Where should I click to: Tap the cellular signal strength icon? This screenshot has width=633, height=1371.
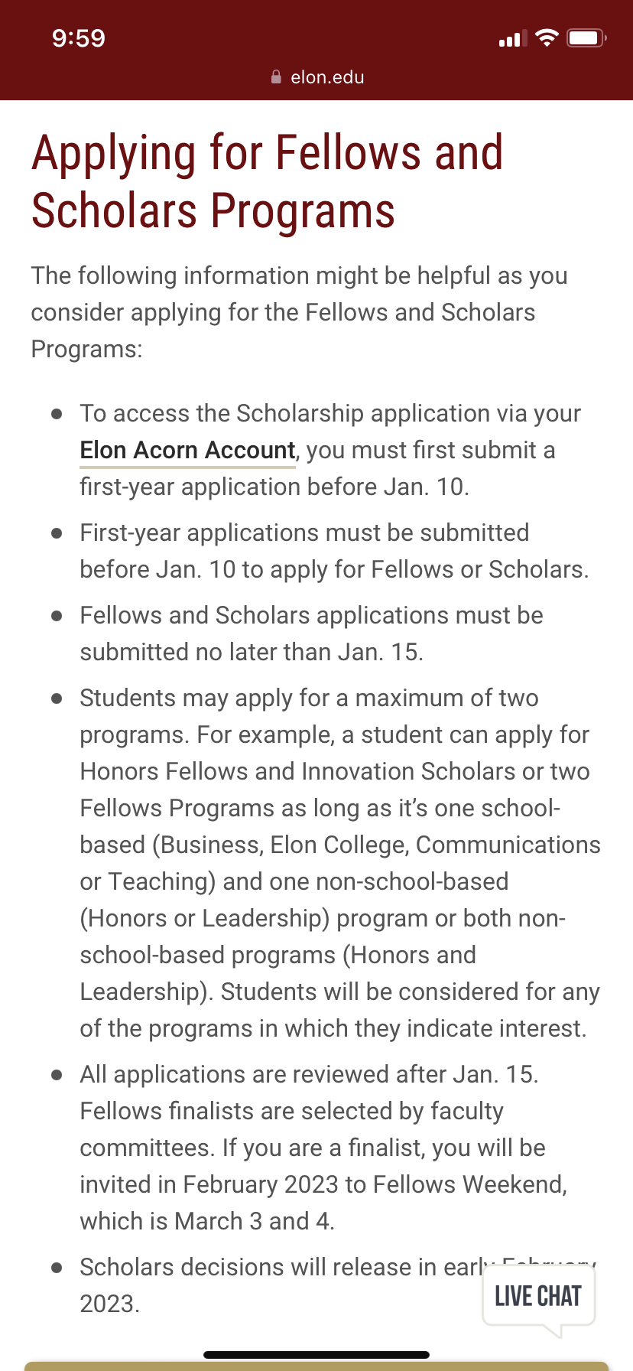click(x=512, y=38)
